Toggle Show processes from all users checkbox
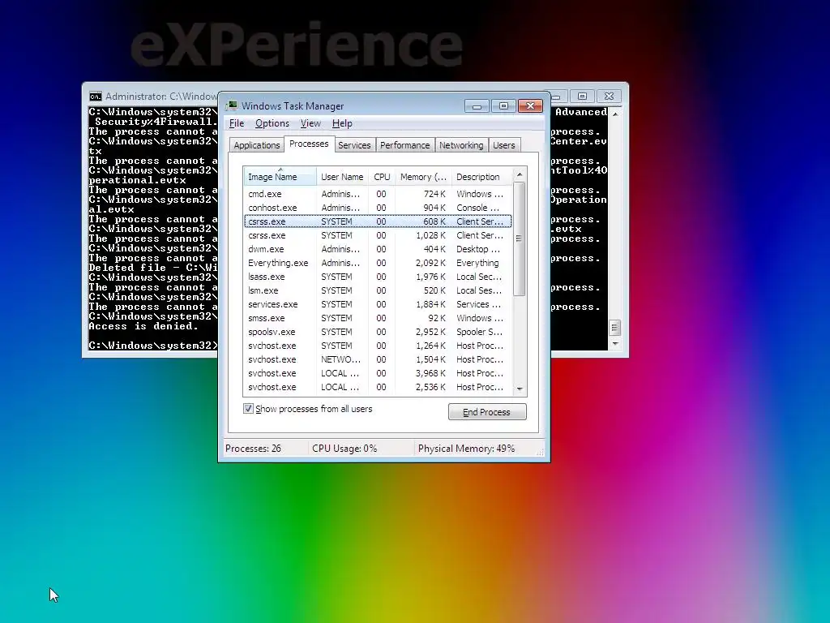This screenshot has height=623, width=830. pos(248,409)
